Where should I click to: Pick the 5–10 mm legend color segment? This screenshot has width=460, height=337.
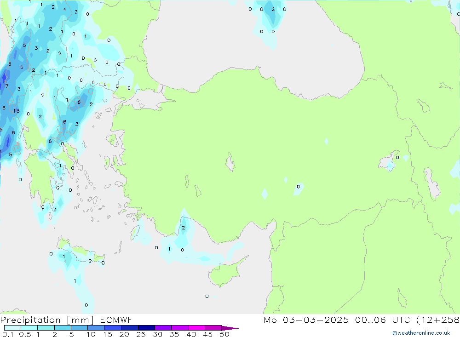[79, 328]
